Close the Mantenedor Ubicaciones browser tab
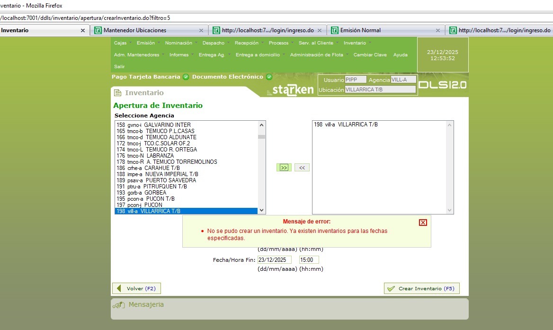The height and width of the screenshot is (330, 553). tap(201, 30)
